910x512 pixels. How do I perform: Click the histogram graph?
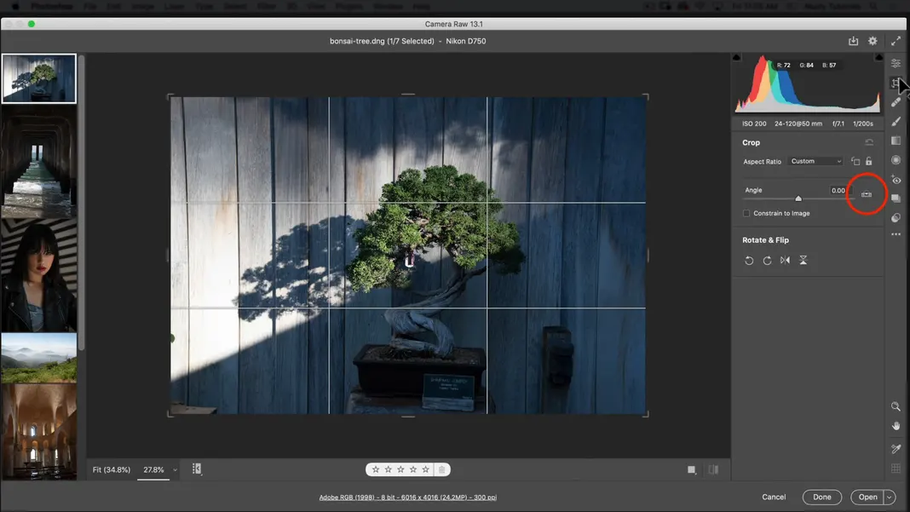[807, 84]
